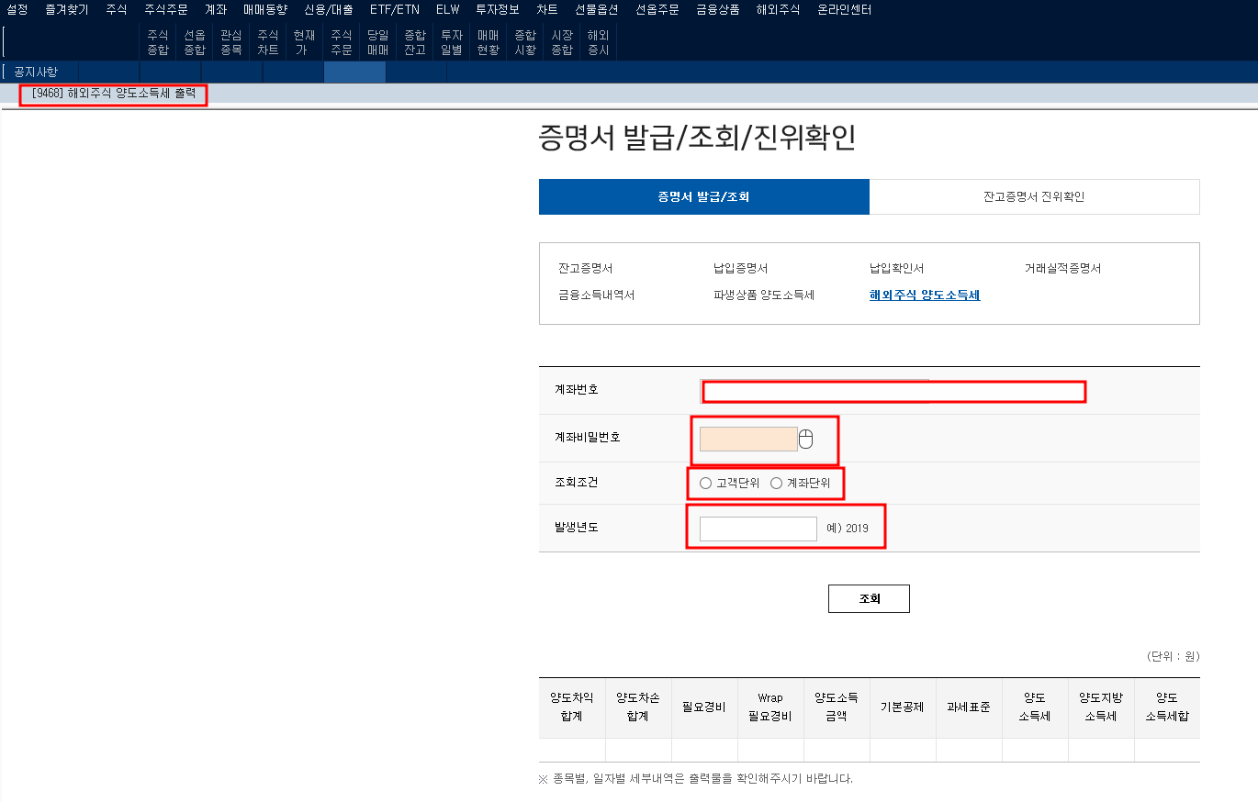Open the 해외주식 양도소득세 link
The height and width of the screenshot is (802, 1258).
point(925,295)
